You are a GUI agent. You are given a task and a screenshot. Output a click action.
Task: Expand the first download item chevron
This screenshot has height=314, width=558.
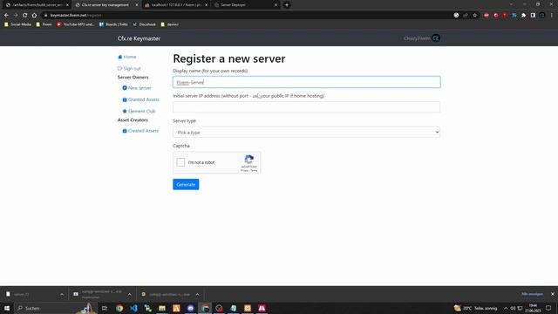coord(62,295)
